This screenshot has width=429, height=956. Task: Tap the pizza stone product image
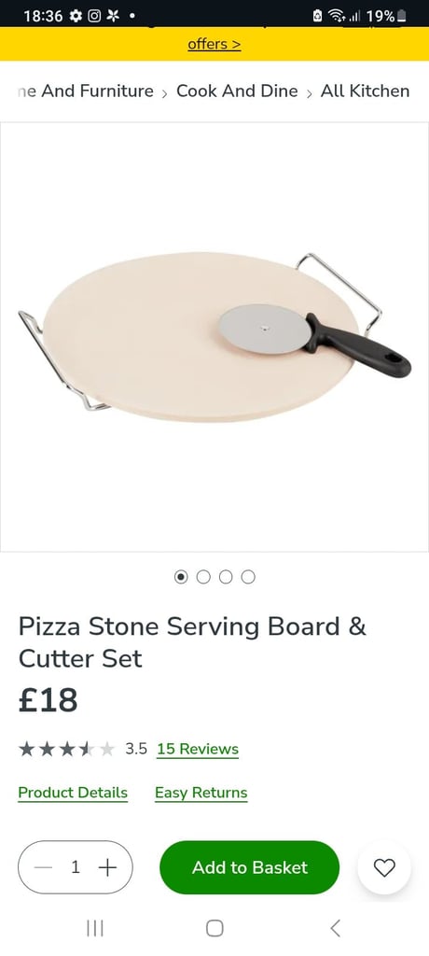pyautogui.click(x=214, y=337)
